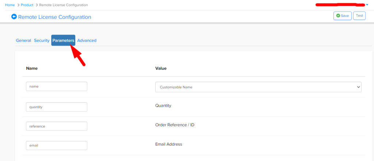Viewport: 374px width, 161px height.
Task: Save the remote license configuration
Action: (x=342, y=16)
